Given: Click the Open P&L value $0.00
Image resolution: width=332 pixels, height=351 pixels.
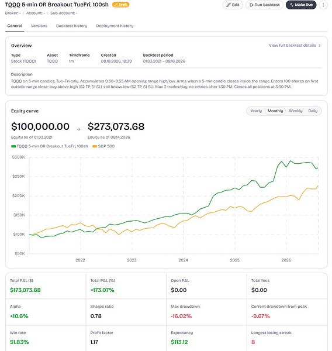Looking at the screenshot, I should (178, 290).
